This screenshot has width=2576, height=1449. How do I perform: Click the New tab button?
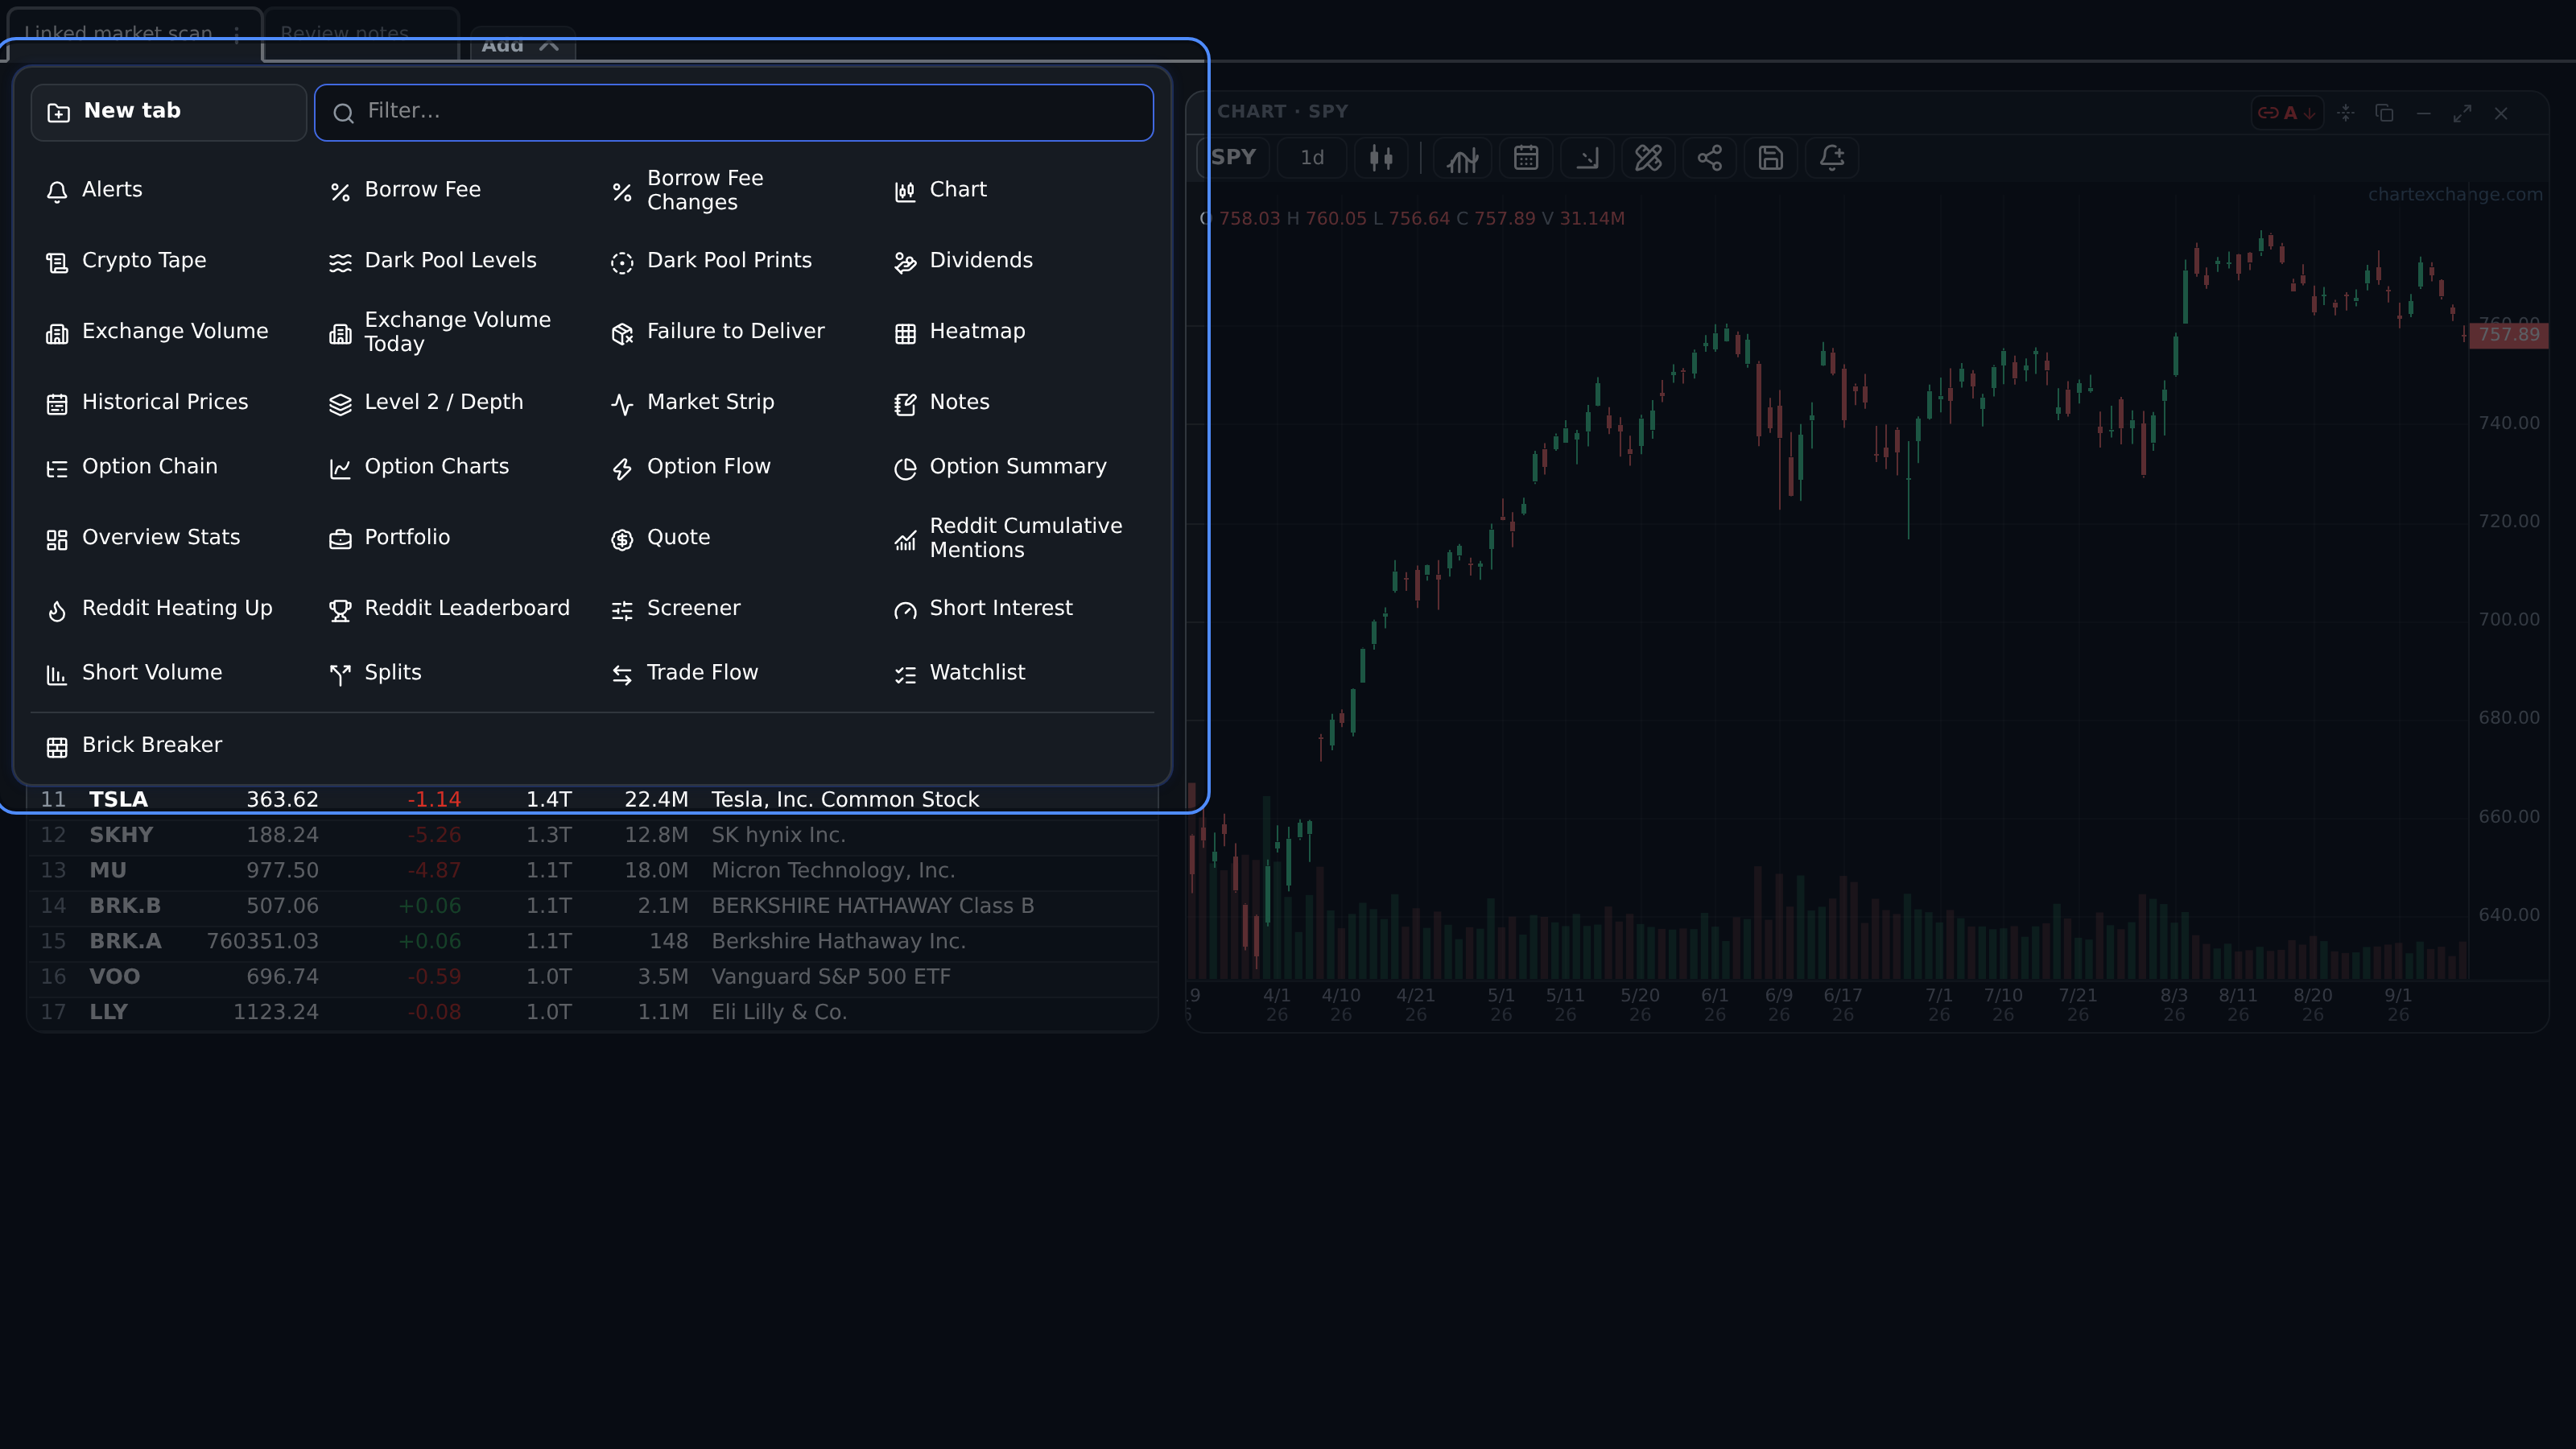(x=168, y=112)
